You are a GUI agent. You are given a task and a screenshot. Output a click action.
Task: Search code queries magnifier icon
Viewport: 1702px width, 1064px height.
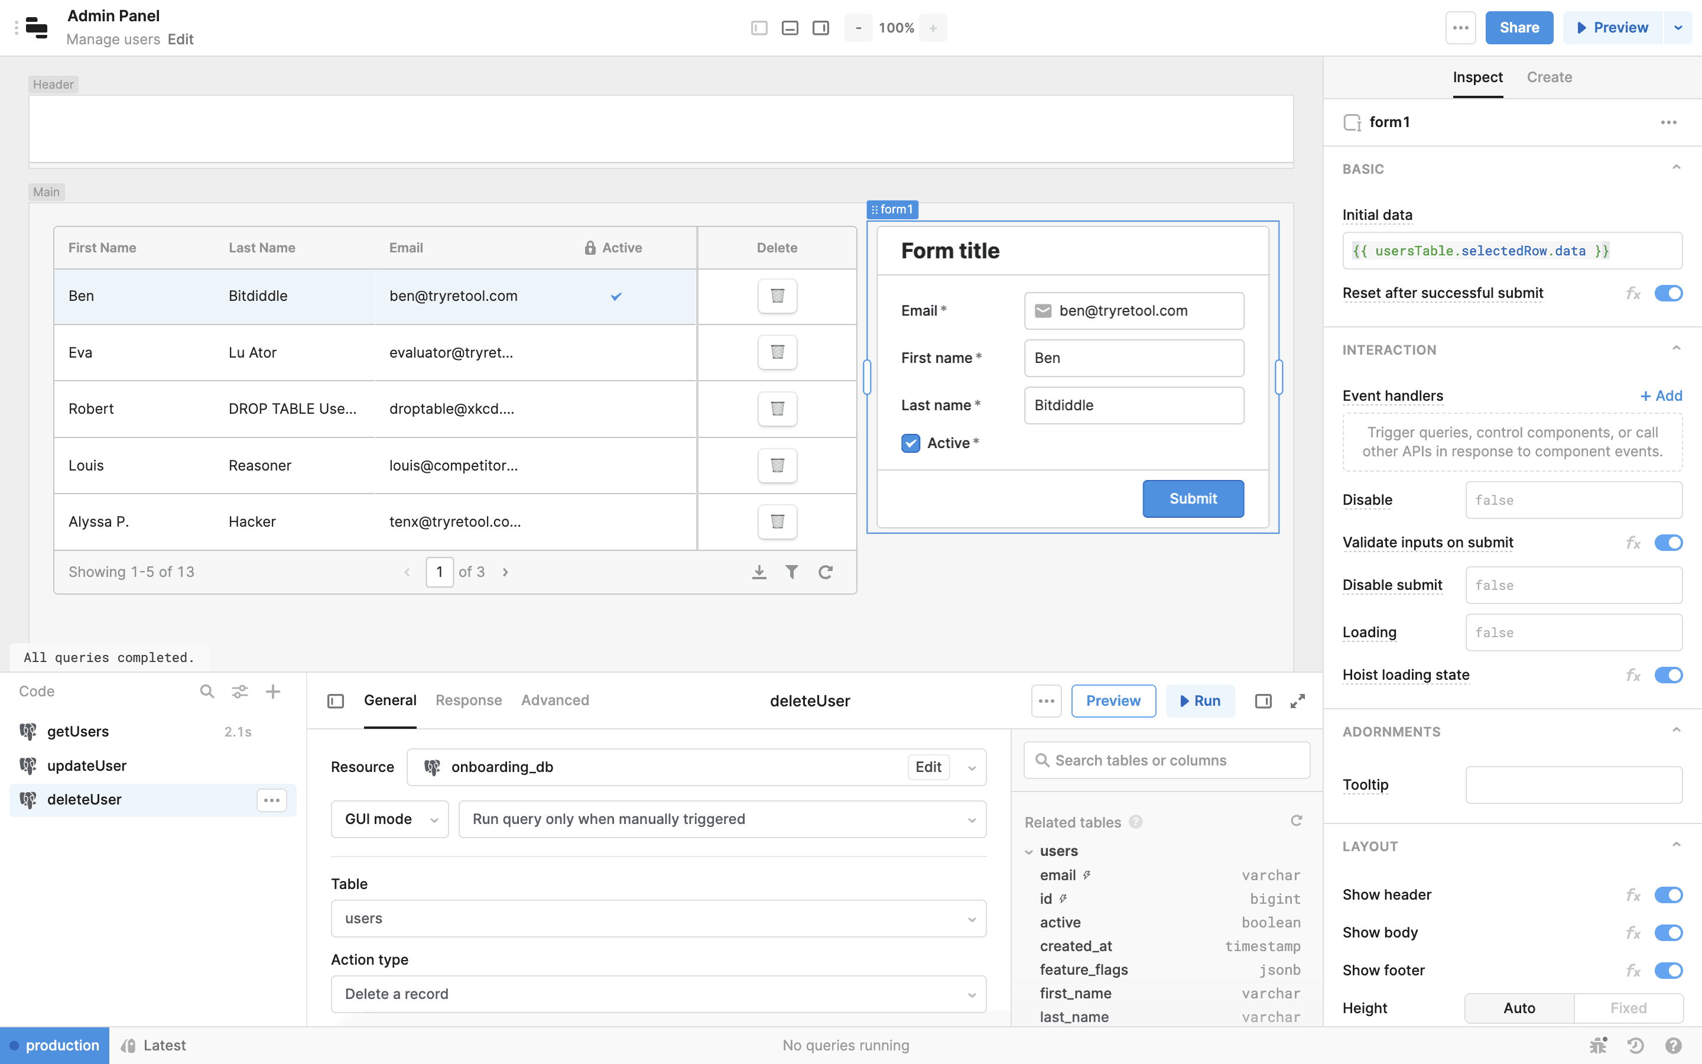coord(207,691)
